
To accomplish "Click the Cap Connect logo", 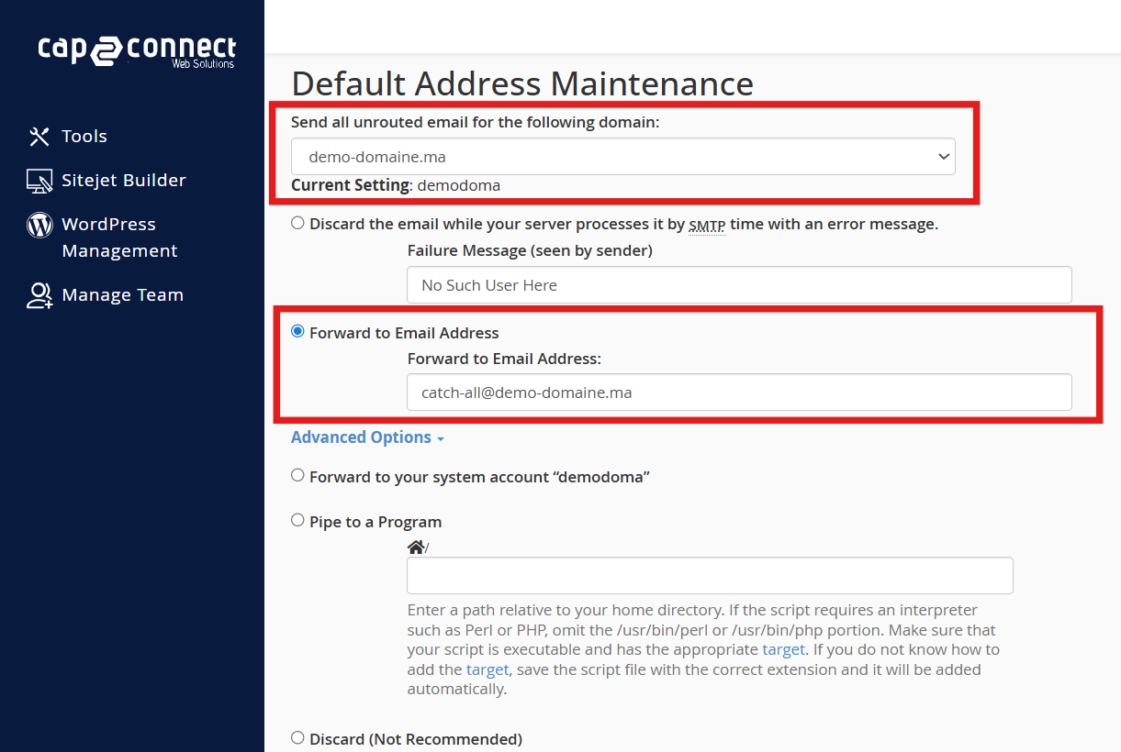I will coord(137,50).
